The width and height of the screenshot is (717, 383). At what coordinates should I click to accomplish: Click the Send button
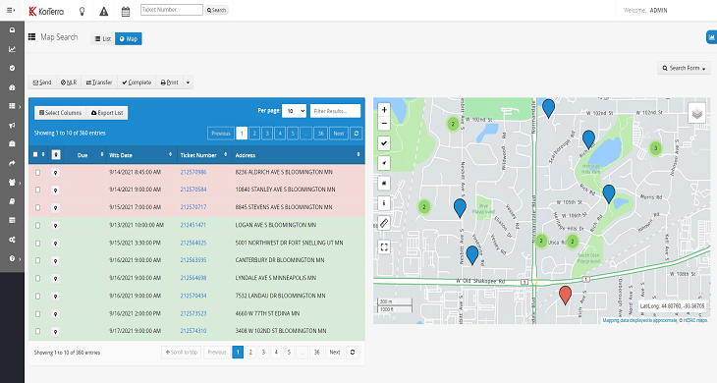click(x=42, y=82)
